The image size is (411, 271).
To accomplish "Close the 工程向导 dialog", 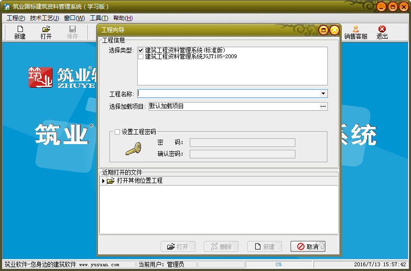I will (x=334, y=30).
